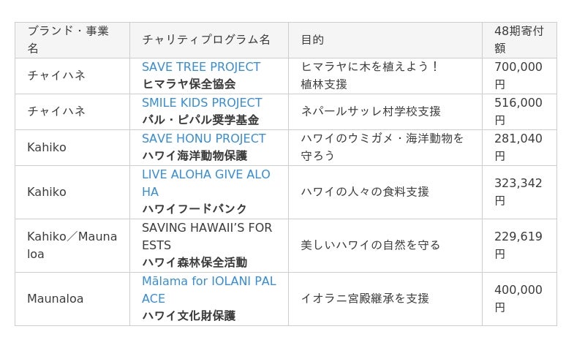Open the SMILE KIDS PROJECT link

tap(202, 103)
